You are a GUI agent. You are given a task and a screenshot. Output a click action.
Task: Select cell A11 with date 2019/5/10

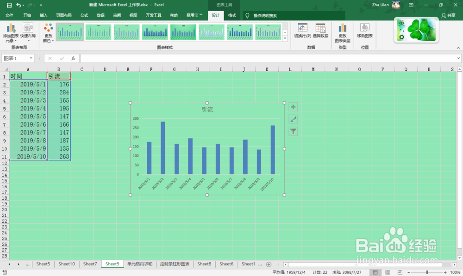click(28, 156)
